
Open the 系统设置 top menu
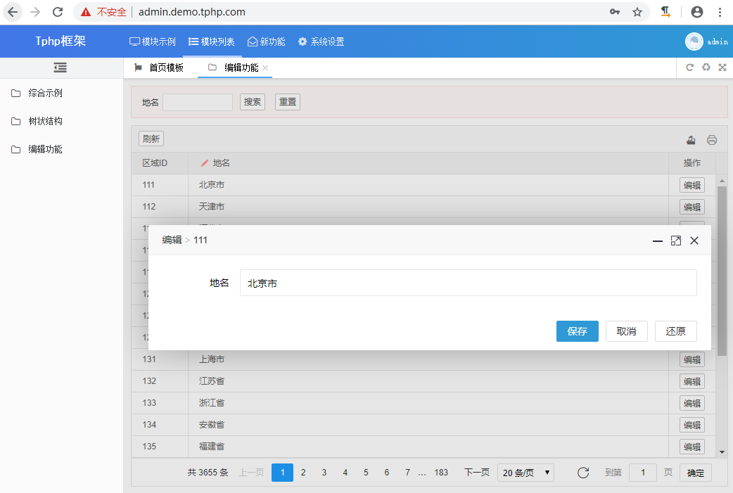[321, 41]
